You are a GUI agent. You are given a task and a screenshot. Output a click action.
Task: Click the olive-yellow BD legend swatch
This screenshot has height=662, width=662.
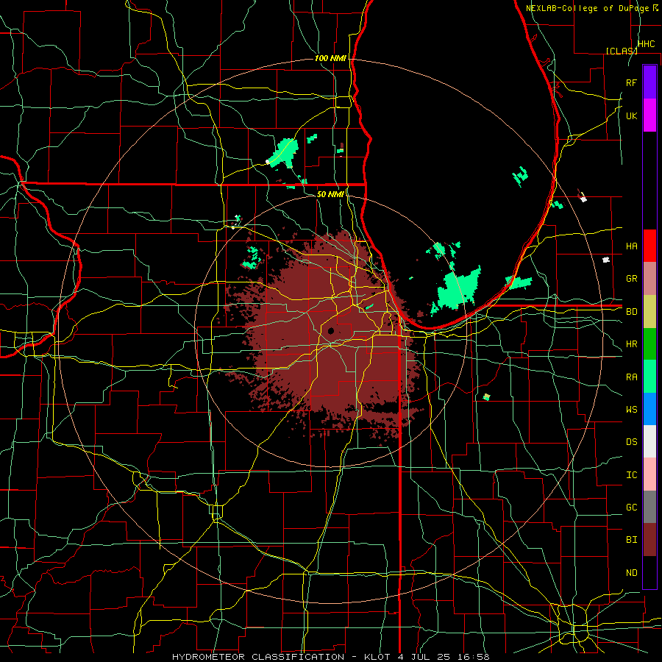(x=649, y=311)
